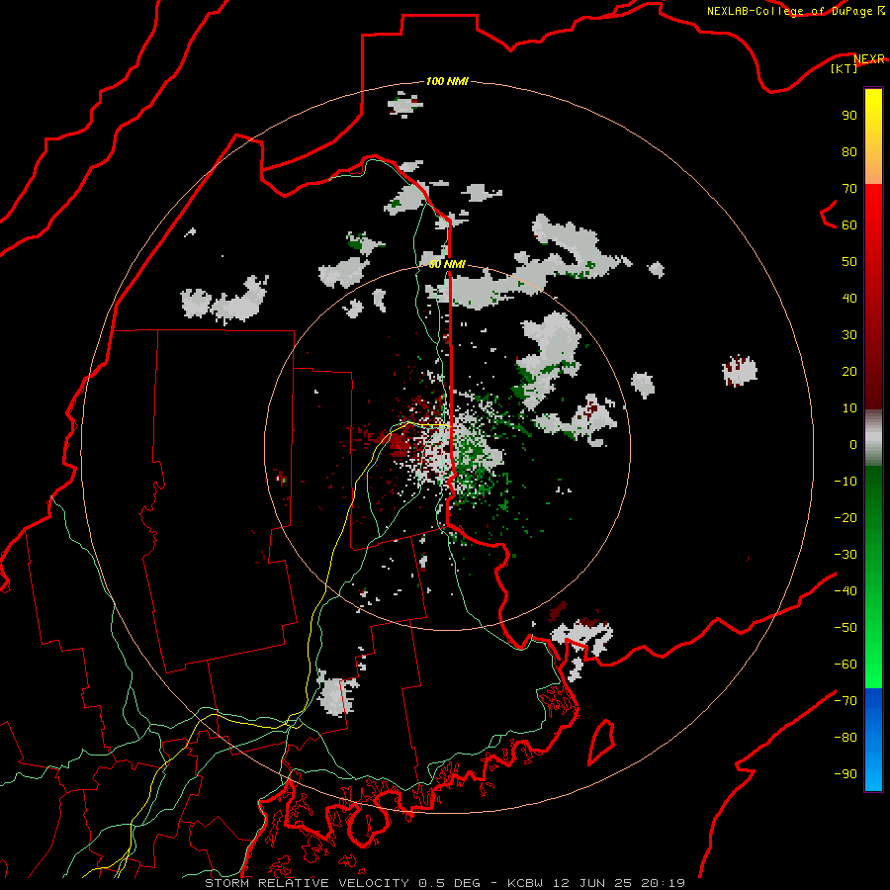
Task: Click the positive 10 value on the scale
Action: 849,408
